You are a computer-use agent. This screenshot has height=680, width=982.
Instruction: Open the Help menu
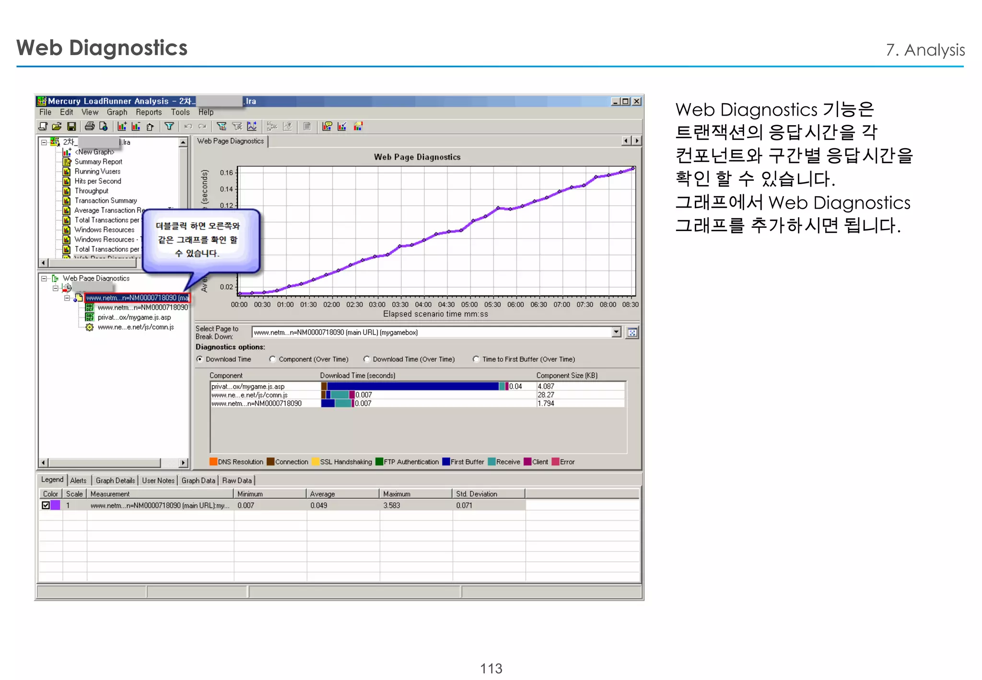pos(206,112)
